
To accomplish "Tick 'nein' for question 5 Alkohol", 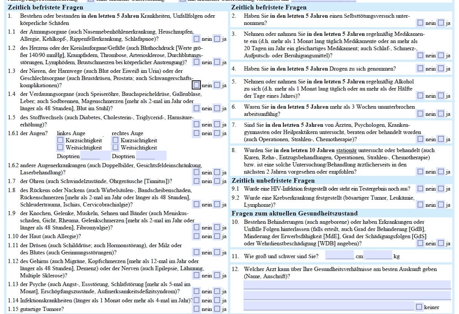I will [x=420, y=96].
